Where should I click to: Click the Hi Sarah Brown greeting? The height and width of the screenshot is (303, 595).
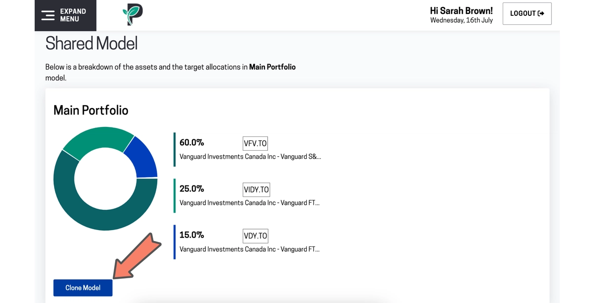[461, 10]
